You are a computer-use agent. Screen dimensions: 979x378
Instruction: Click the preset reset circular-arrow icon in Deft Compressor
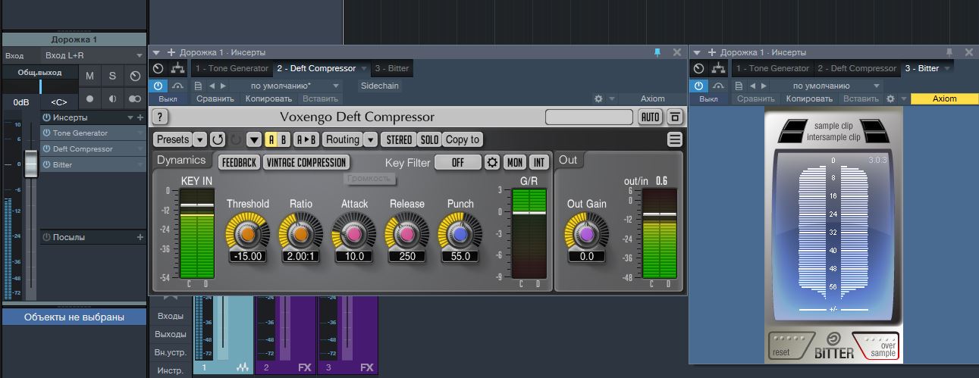[218, 139]
